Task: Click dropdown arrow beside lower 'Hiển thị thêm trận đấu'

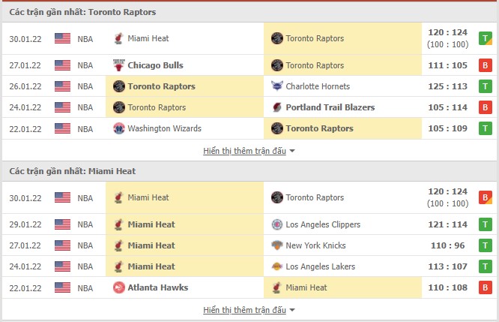Action: (292, 310)
